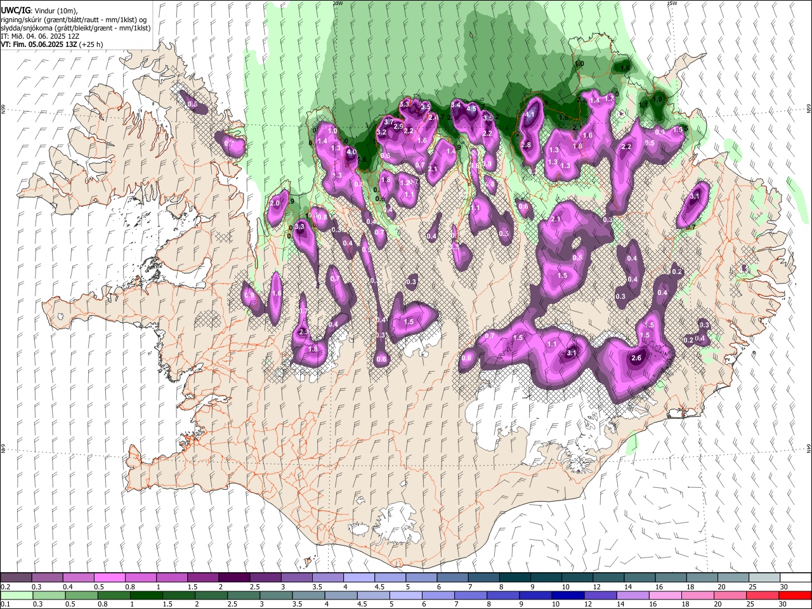812x609 pixels.
Task: Pick snow scale swatch between 0.3 and 0.4
Action: pyautogui.click(x=47, y=577)
